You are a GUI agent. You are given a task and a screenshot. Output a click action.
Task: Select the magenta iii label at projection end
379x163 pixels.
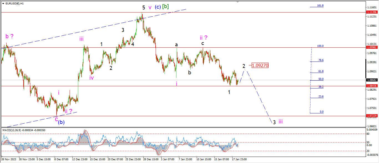[x=281, y=121]
